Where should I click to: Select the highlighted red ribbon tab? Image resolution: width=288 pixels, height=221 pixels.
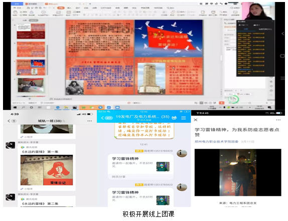click(61, 8)
